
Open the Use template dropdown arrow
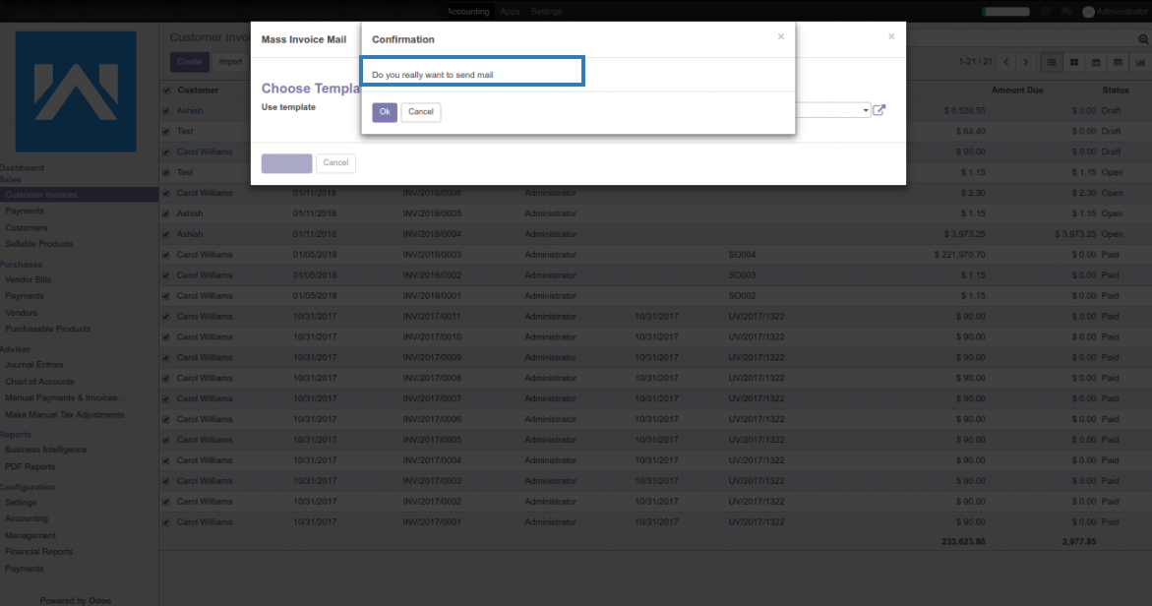click(x=866, y=110)
